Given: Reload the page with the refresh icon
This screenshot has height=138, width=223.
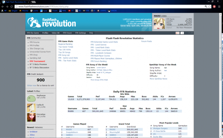Looking at the screenshot, I should click(x=12, y=6).
